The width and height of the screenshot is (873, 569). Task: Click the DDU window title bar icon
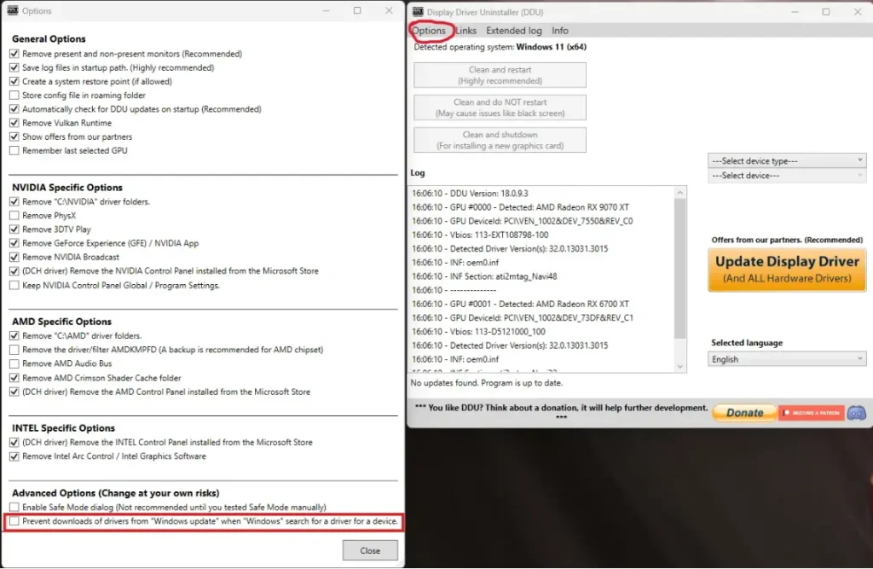[x=418, y=12]
